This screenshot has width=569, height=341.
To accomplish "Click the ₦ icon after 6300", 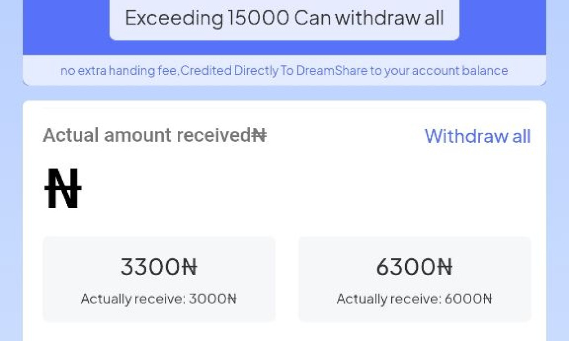I will click(x=444, y=267).
